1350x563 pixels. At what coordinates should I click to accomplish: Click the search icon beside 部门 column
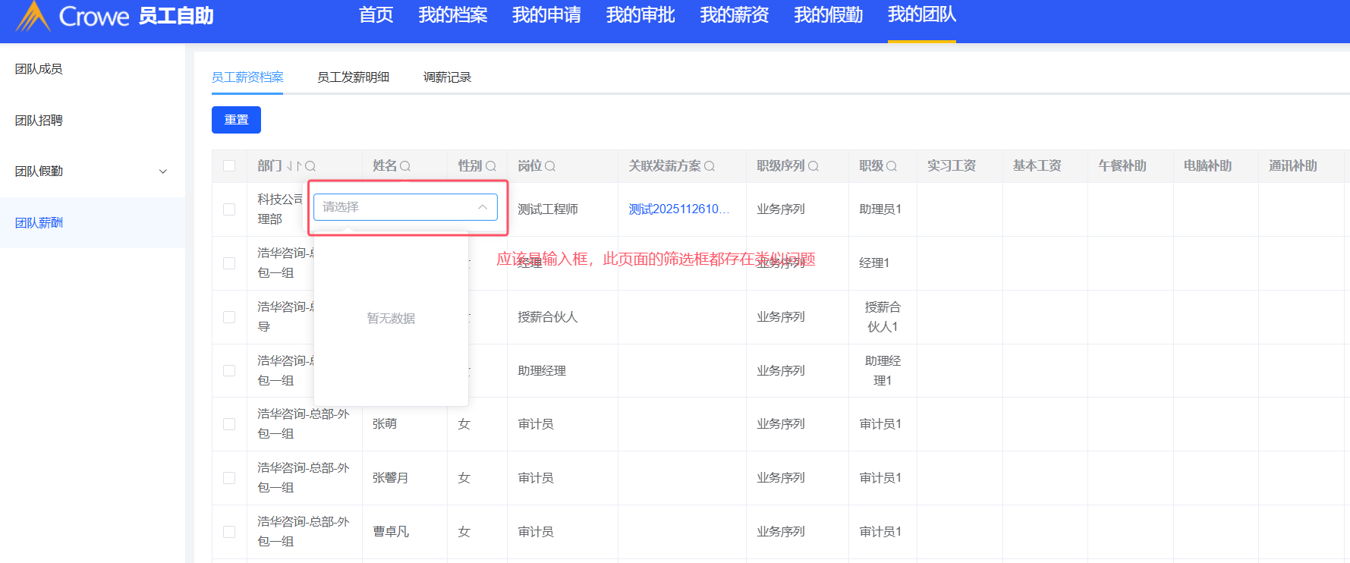[310, 166]
